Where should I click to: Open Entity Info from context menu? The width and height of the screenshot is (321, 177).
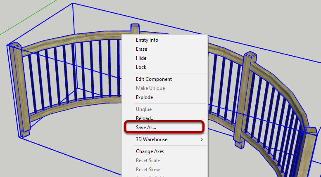point(147,40)
